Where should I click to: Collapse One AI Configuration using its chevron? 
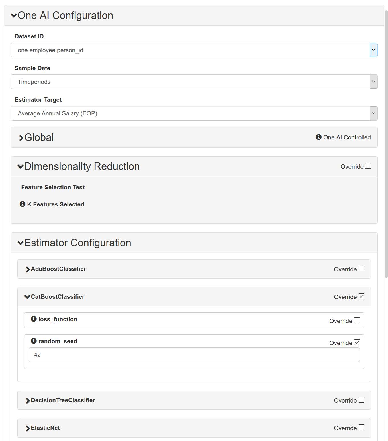point(14,15)
